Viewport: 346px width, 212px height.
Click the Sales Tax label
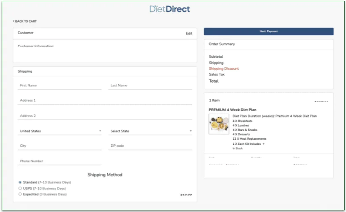click(x=217, y=74)
